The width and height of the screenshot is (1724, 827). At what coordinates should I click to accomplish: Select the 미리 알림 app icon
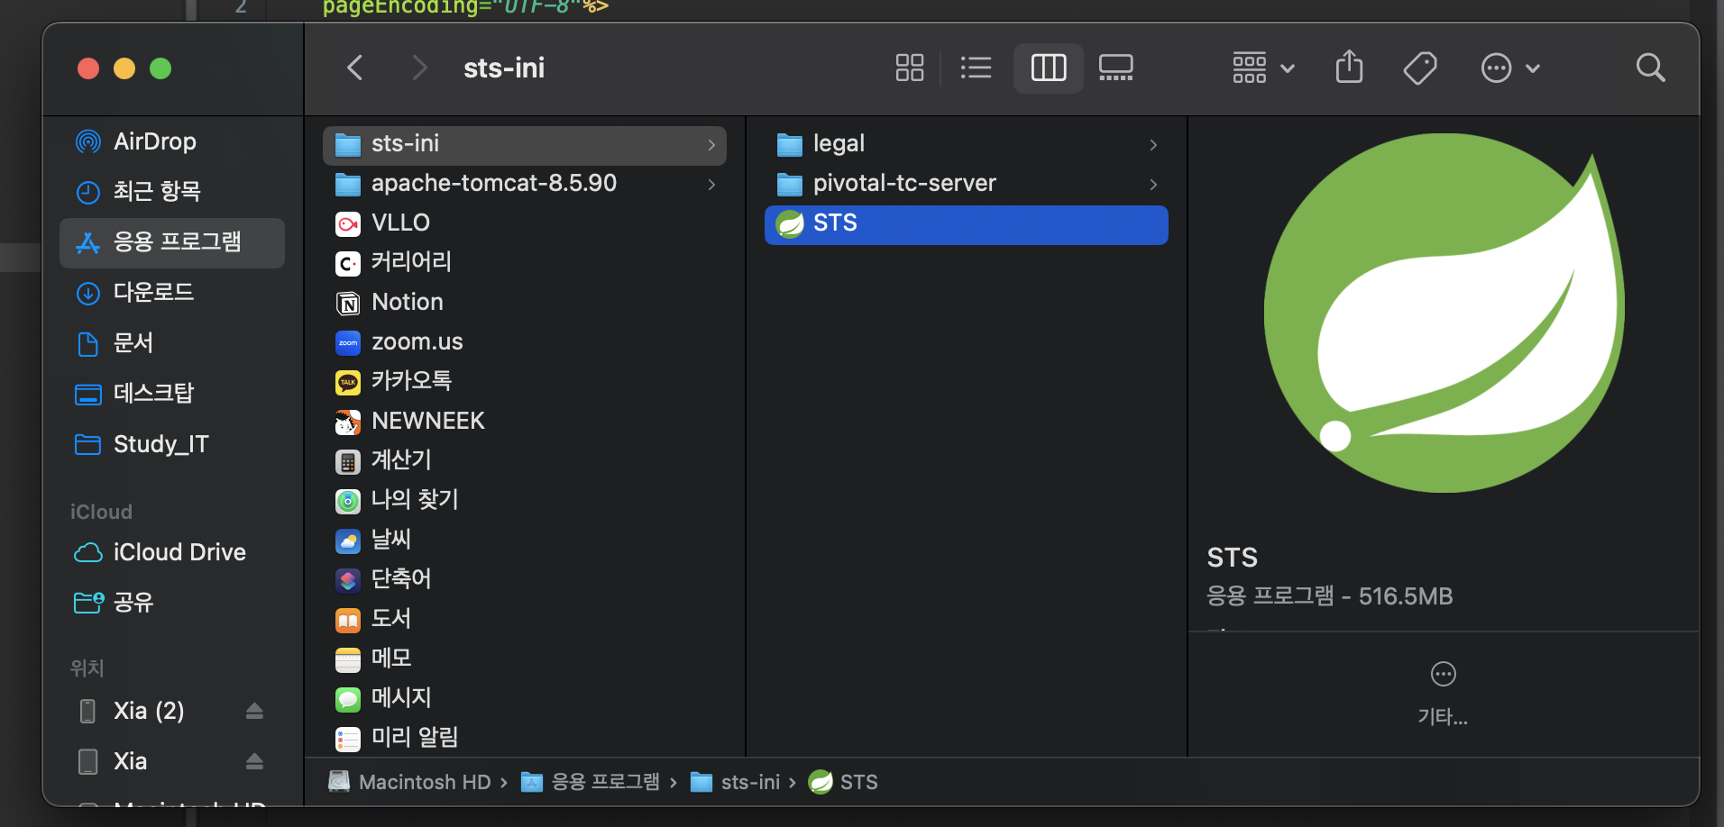click(x=348, y=739)
